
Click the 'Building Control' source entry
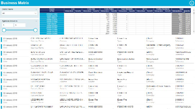tap(95, 59)
